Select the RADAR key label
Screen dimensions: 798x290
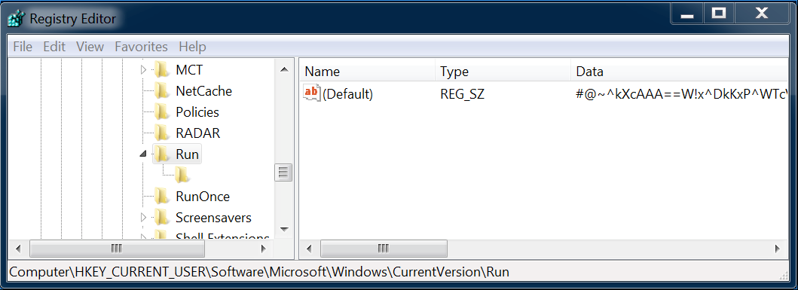(x=197, y=133)
